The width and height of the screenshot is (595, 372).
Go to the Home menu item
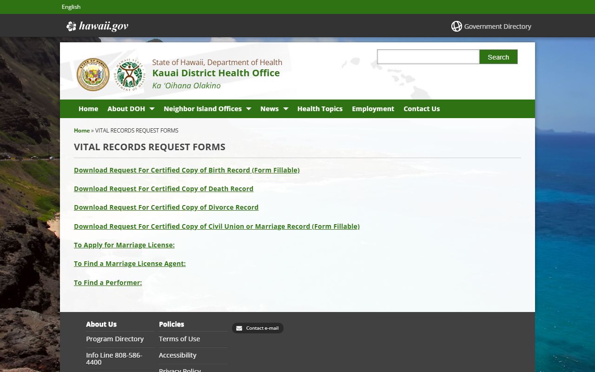pos(88,109)
